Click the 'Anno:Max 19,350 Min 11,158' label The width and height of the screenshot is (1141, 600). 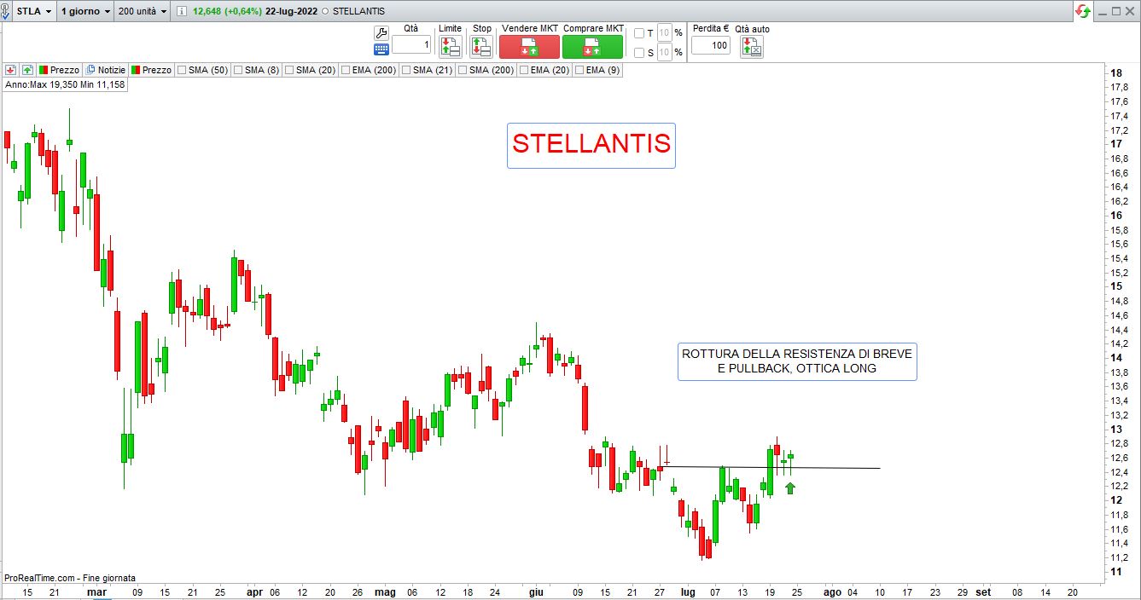[x=66, y=84]
